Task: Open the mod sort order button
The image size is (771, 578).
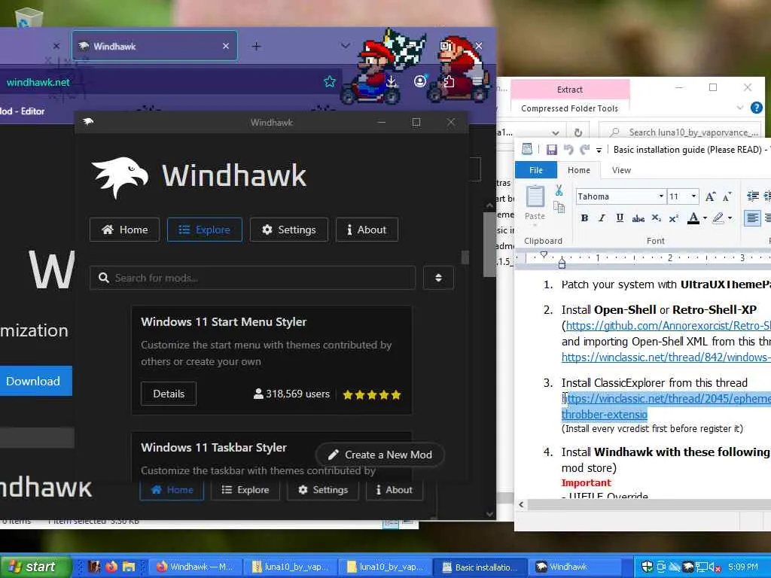Action: click(438, 278)
